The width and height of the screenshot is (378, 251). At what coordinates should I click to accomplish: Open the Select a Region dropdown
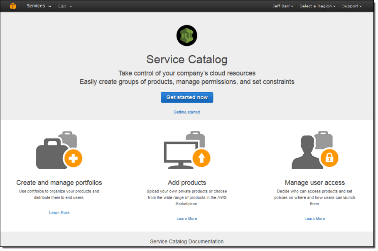pos(317,6)
